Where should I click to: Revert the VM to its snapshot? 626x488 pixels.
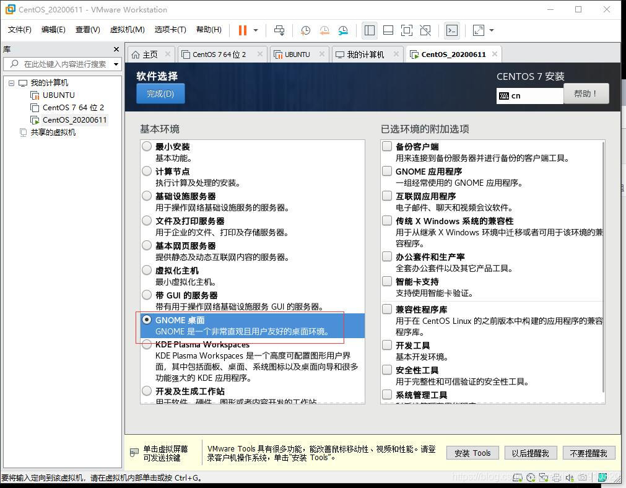324,30
